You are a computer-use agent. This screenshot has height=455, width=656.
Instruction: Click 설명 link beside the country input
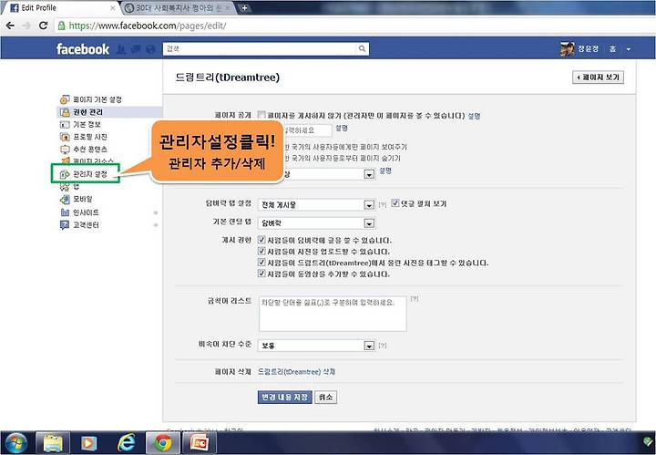342,128
